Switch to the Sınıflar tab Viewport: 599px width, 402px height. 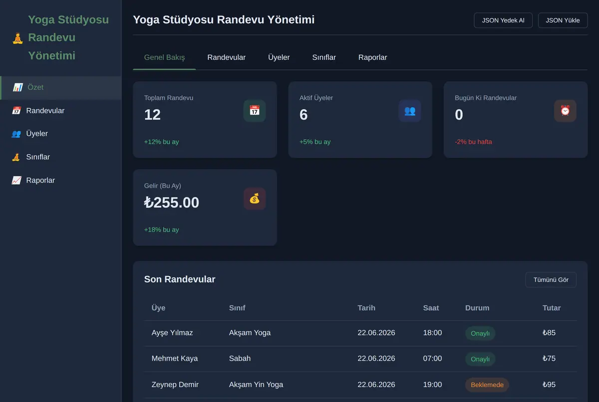(x=324, y=57)
